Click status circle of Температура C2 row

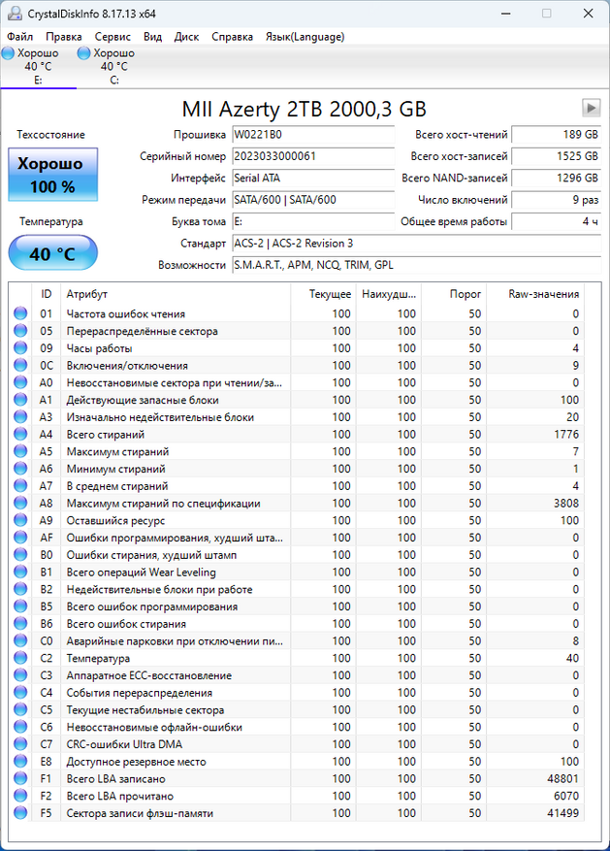tap(20, 658)
